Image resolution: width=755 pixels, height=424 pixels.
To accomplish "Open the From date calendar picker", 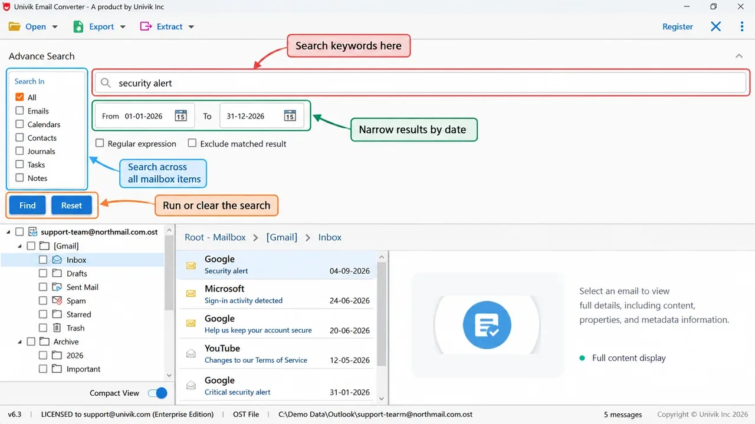I will click(x=181, y=116).
